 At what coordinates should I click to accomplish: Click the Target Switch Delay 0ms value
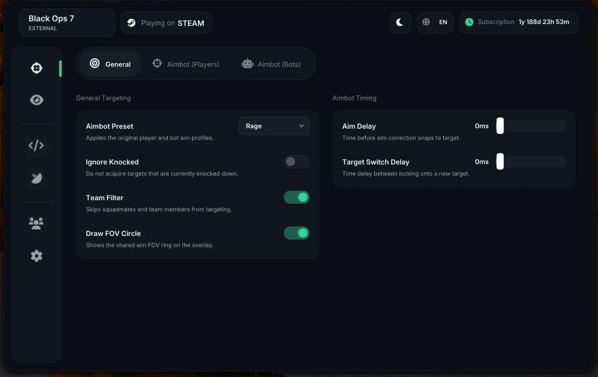[x=482, y=162]
